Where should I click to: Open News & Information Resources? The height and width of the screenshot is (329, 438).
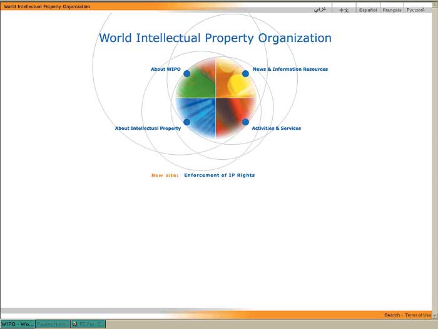(x=290, y=69)
